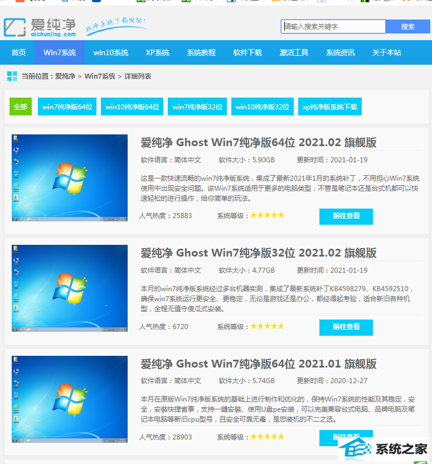Select the win10纯净版64位 filter tag
Viewport: 432px width, 464px height.
[x=132, y=107]
